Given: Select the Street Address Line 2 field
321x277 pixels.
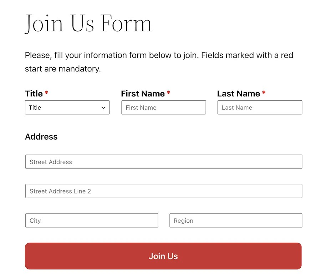Looking at the screenshot, I should [x=163, y=191].
